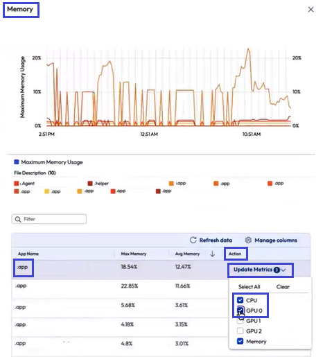Uncheck the CPU checkbox
This screenshot has width=316, height=357.
(x=240, y=300)
